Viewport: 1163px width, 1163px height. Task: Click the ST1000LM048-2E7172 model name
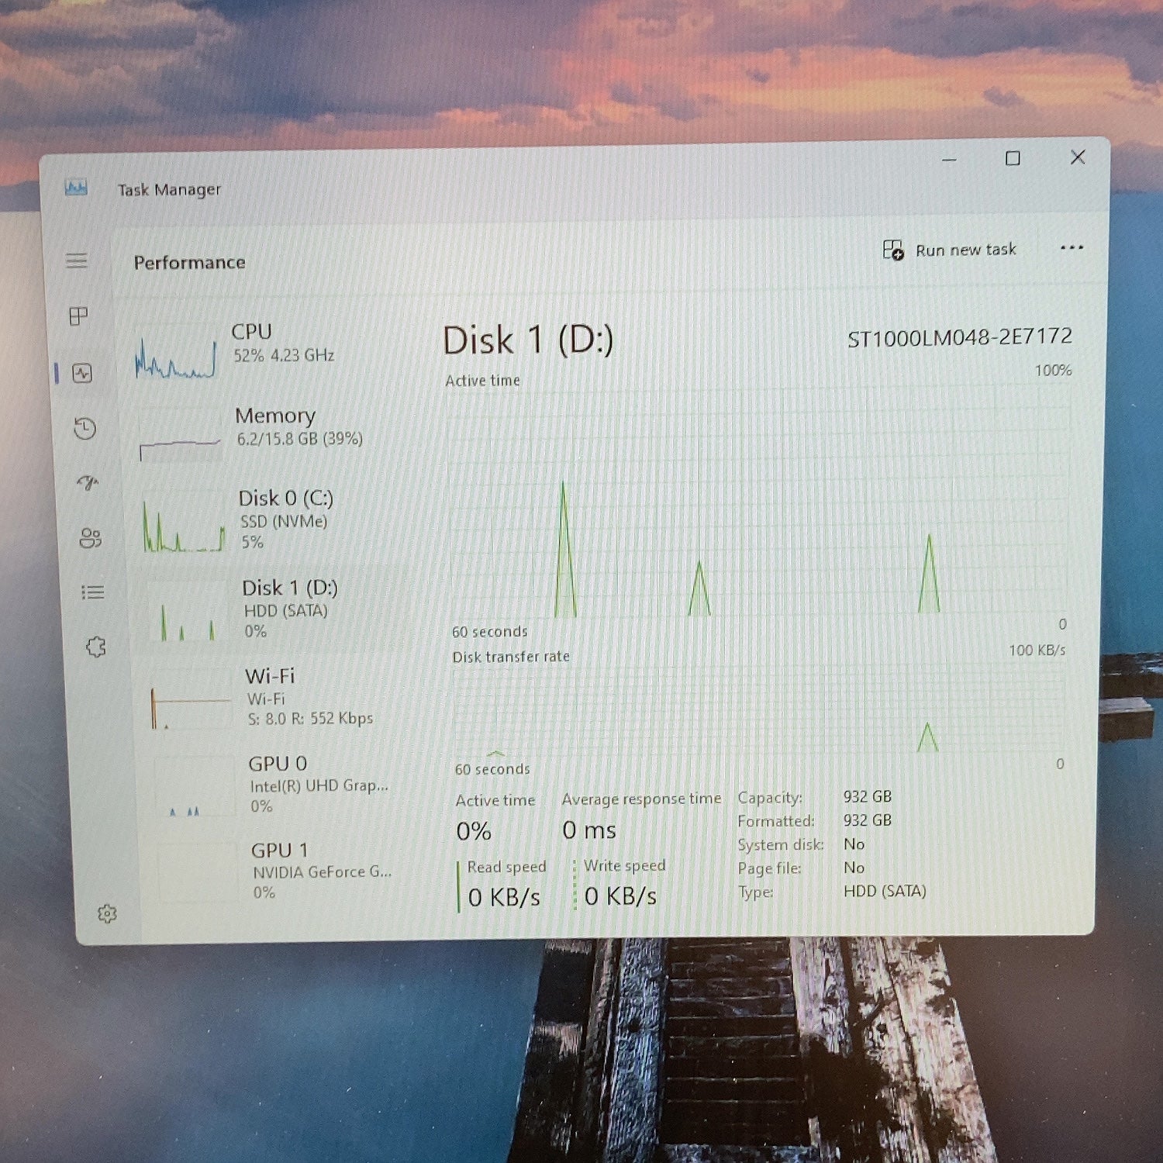960,337
